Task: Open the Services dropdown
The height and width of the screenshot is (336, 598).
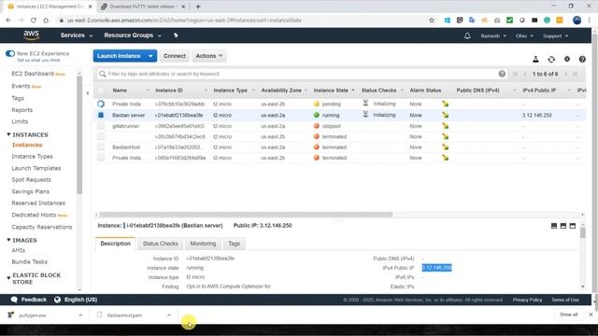Action: point(77,35)
